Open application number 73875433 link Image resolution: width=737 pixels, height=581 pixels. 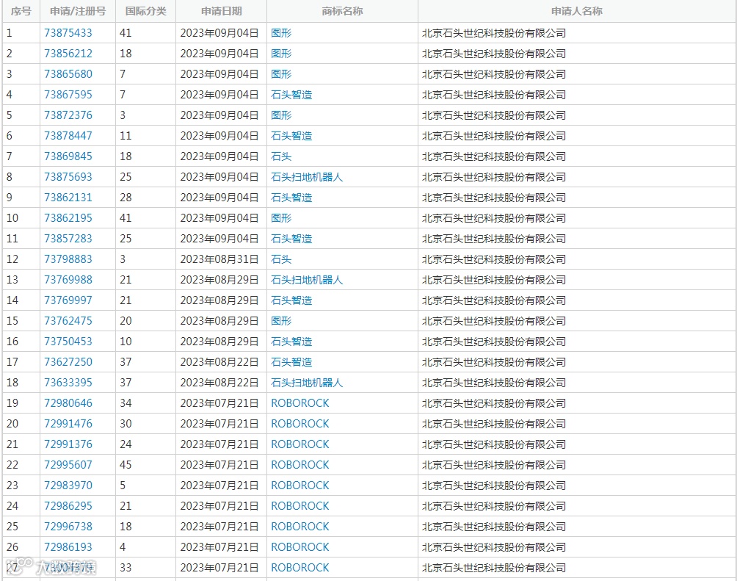coord(68,33)
